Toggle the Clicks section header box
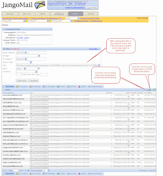Image resolution: width=163 pixels, height=176 pixels. [x=4, y=90]
